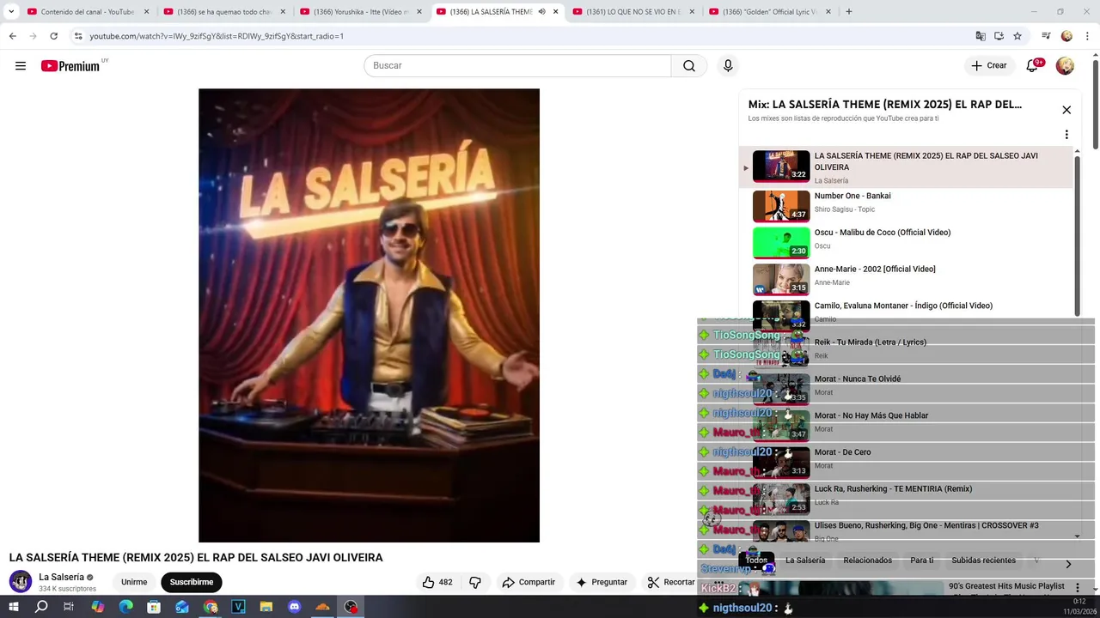Viewport: 1100px width, 618px height.
Task: Like the video with 482 likes
Action: click(x=437, y=582)
